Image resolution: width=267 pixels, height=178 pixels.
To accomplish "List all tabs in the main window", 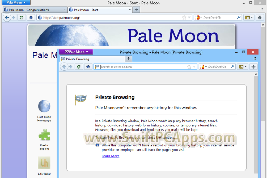I will 262,10.
